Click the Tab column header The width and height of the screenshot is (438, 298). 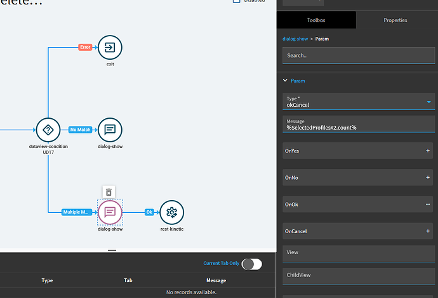point(128,280)
